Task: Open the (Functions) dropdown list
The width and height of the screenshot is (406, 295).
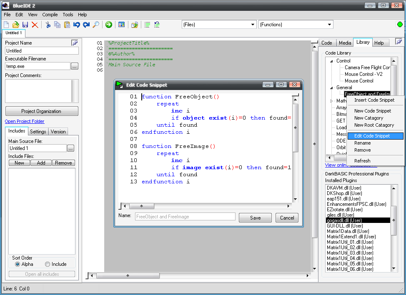Action: tap(329, 25)
